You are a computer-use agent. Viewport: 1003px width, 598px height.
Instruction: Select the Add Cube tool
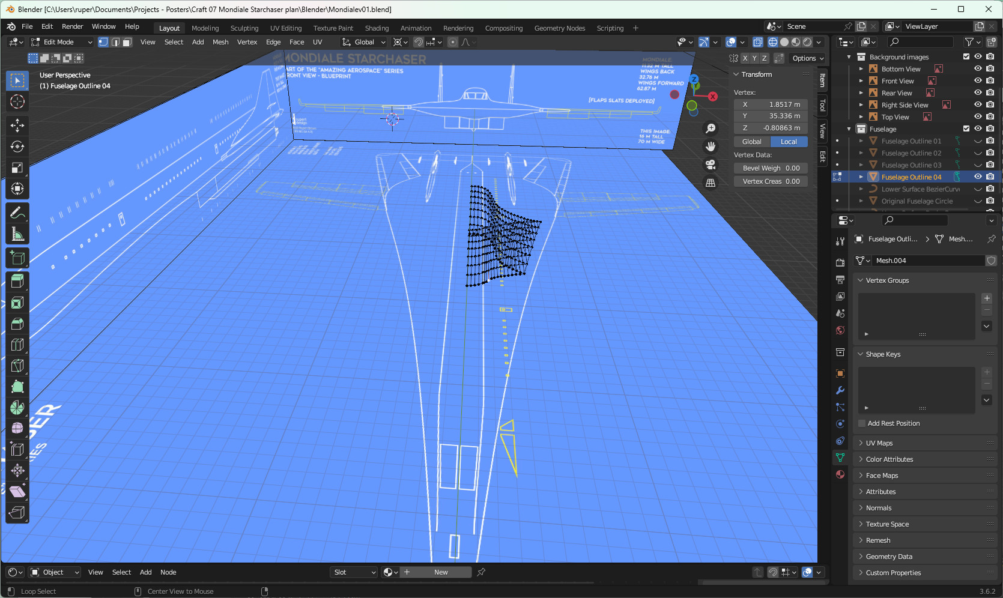[17, 258]
